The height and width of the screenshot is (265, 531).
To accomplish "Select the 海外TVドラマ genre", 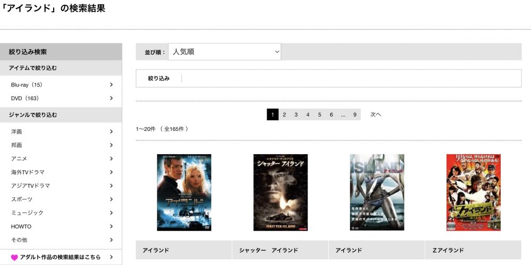I will pos(28,172).
